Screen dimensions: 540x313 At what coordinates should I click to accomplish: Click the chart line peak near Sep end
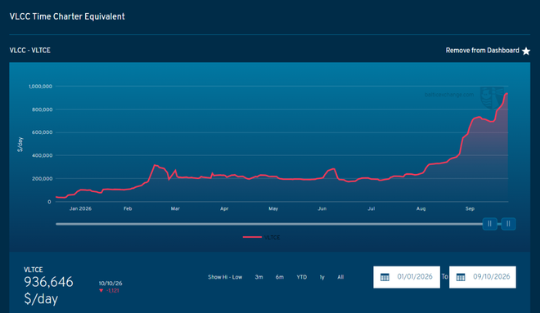point(506,93)
